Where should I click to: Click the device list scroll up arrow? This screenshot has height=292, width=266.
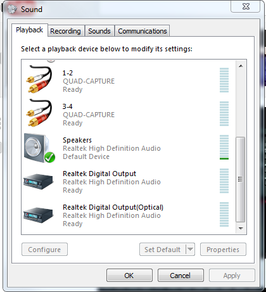pos(241,66)
